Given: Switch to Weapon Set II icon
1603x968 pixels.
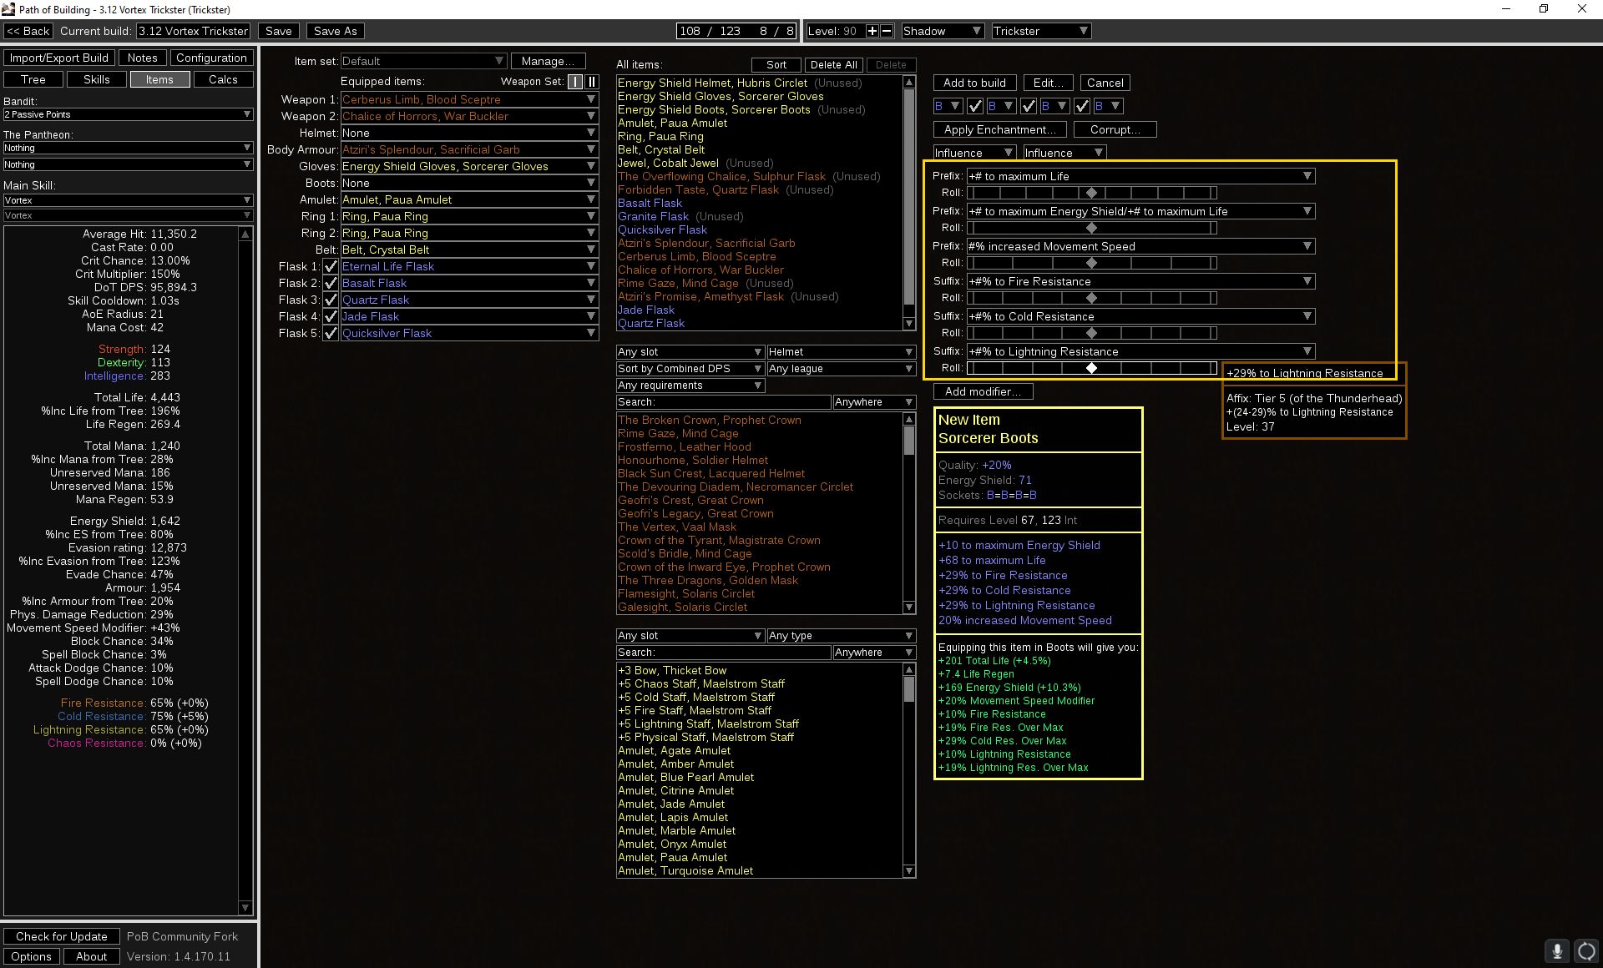Looking at the screenshot, I should (x=592, y=82).
